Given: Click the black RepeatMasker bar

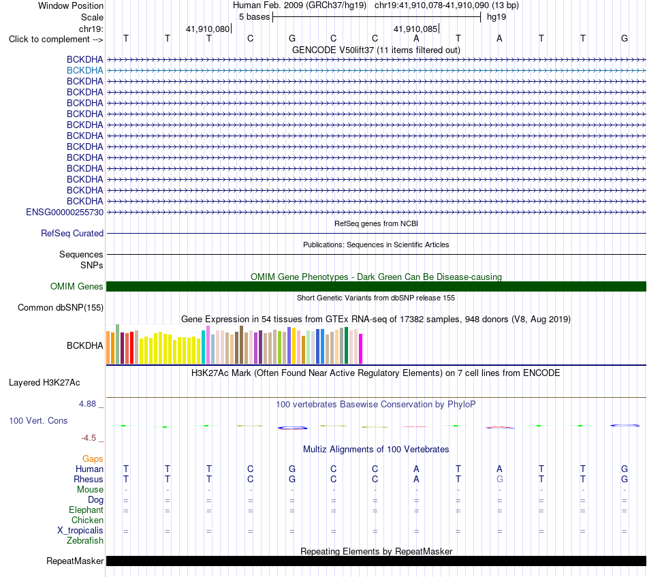Looking at the screenshot, I should coord(376,561).
